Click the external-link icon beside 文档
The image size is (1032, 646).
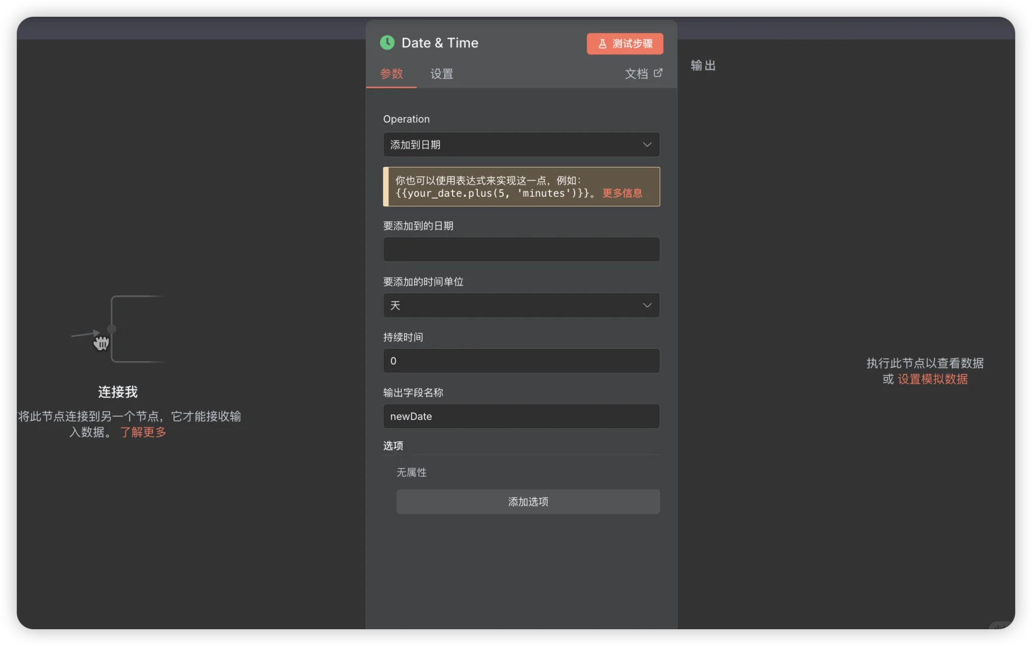tap(659, 73)
